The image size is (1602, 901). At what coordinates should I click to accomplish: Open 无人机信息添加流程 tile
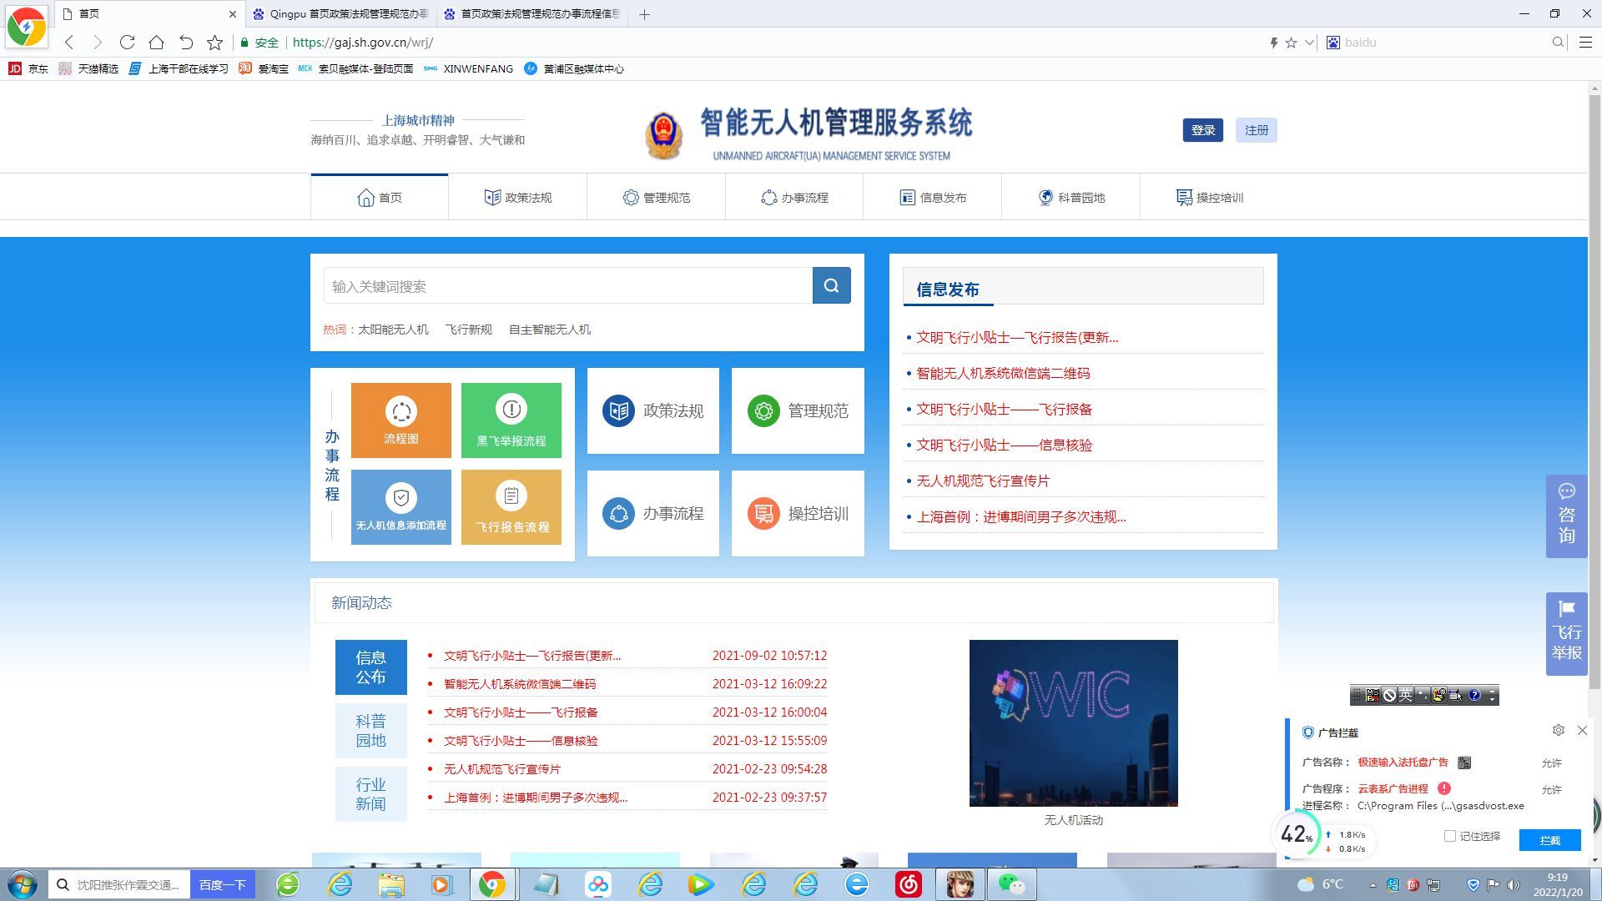(x=400, y=507)
